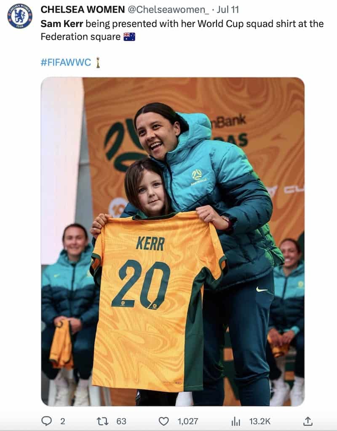Click the KERR 20 jersey in photo
The image size is (337, 431).
click(159, 300)
